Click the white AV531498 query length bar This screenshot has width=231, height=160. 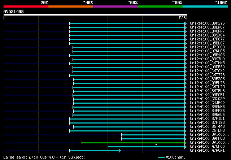point(95,15)
